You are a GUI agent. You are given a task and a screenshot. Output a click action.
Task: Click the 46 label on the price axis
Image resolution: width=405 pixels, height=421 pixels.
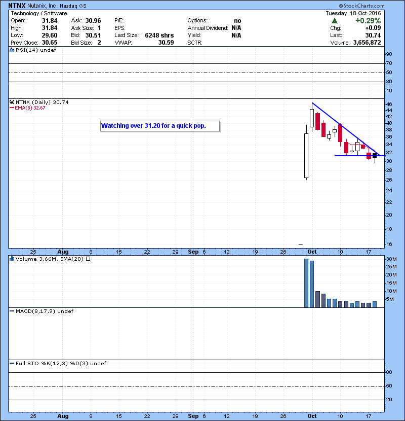(x=389, y=104)
